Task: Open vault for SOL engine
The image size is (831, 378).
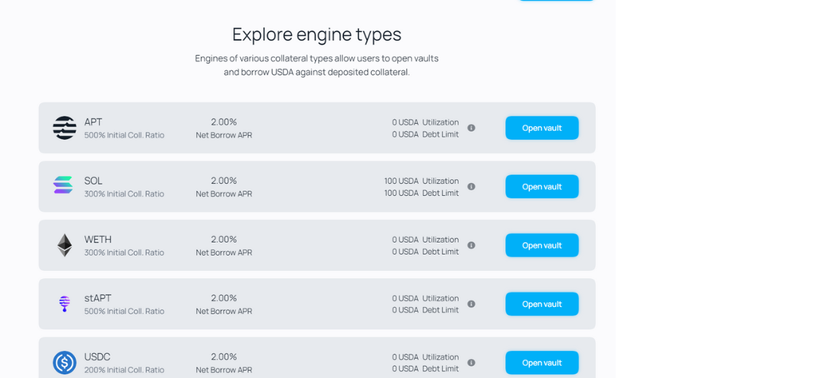Action: coord(542,187)
